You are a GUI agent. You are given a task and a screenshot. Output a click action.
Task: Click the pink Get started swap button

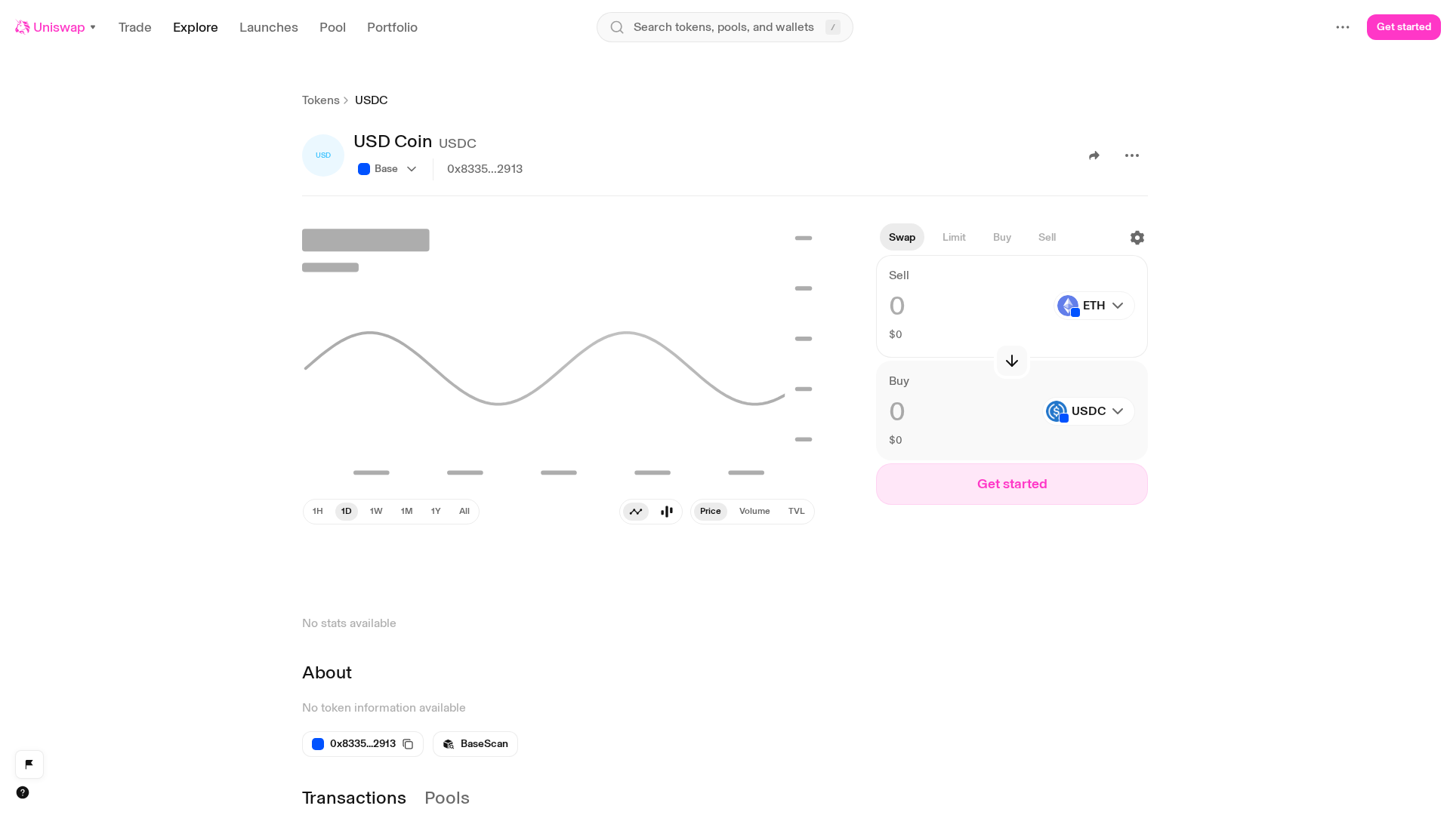[x=1012, y=484]
